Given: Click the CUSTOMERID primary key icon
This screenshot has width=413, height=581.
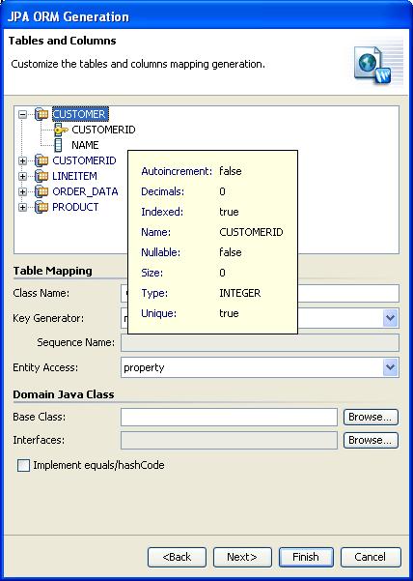Looking at the screenshot, I should [60, 130].
